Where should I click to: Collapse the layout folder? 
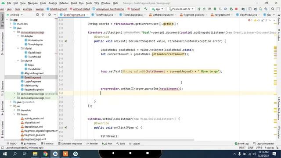pos(14,114)
